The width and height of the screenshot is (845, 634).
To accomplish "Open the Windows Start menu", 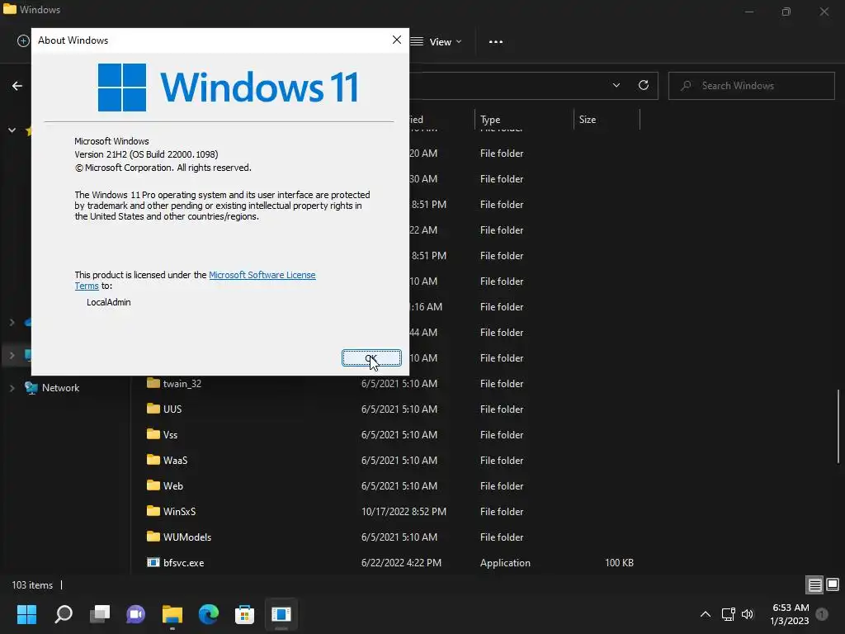I will click(x=26, y=614).
